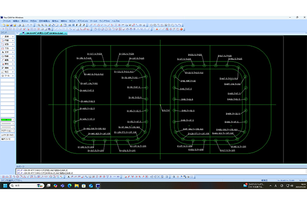Click the tab strip left scroll arrow
The height and width of the screenshot is (205, 307).
[x=17, y=33]
